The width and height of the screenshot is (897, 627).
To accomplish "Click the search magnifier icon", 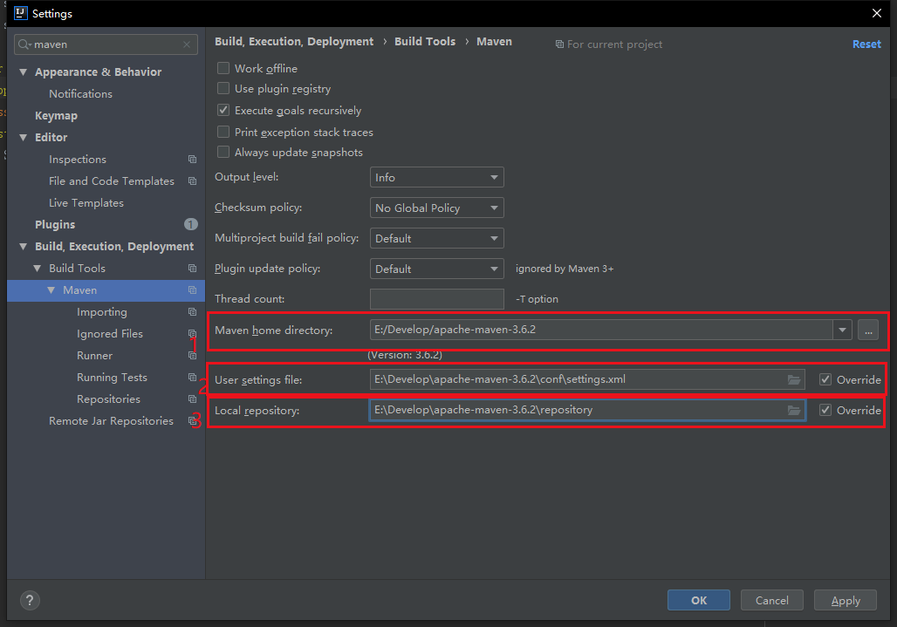I will coord(24,44).
